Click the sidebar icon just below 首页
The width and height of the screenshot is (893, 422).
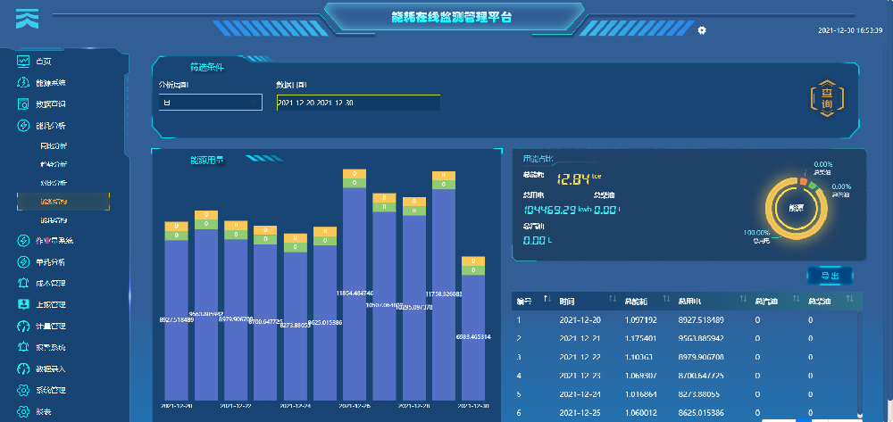(23, 82)
